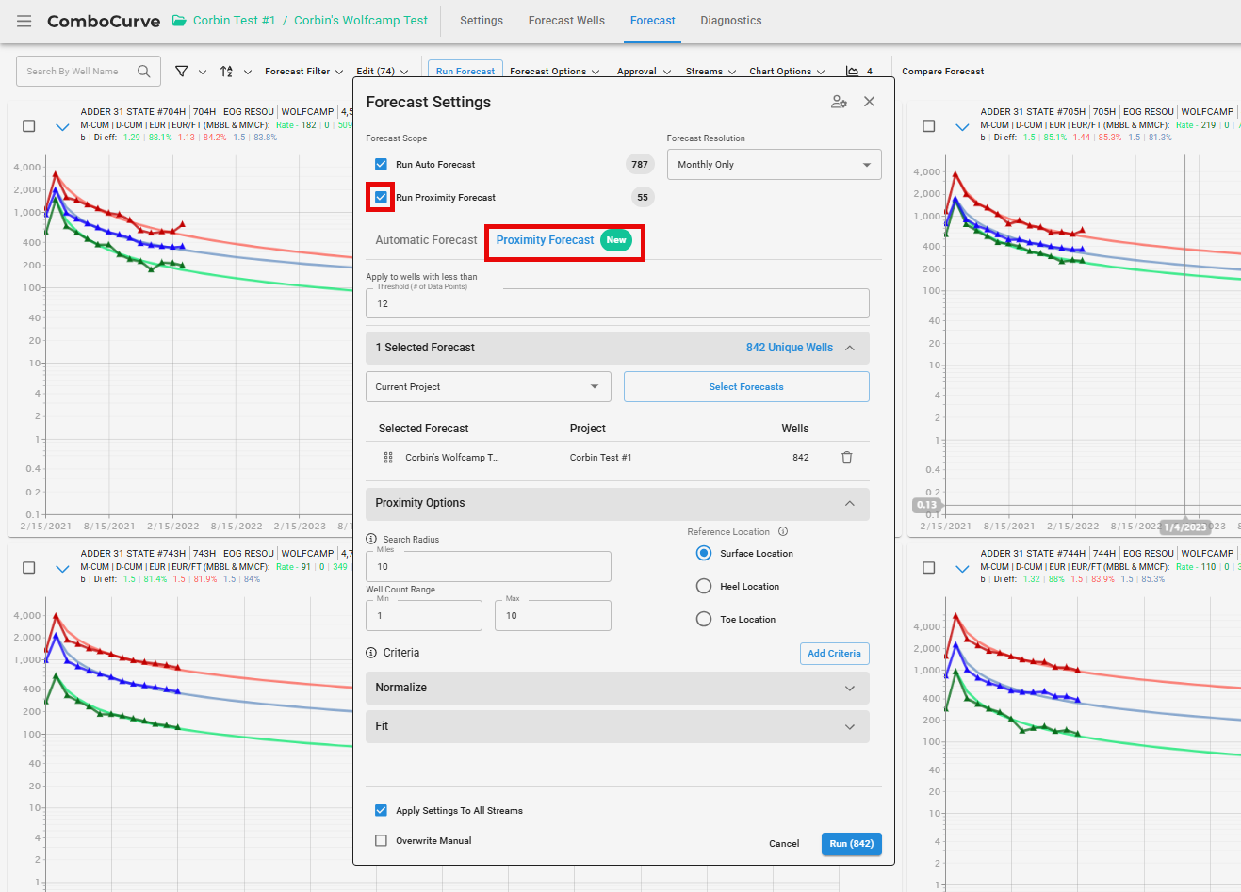Expand the Normalize section
1241x892 pixels.
pos(617,688)
